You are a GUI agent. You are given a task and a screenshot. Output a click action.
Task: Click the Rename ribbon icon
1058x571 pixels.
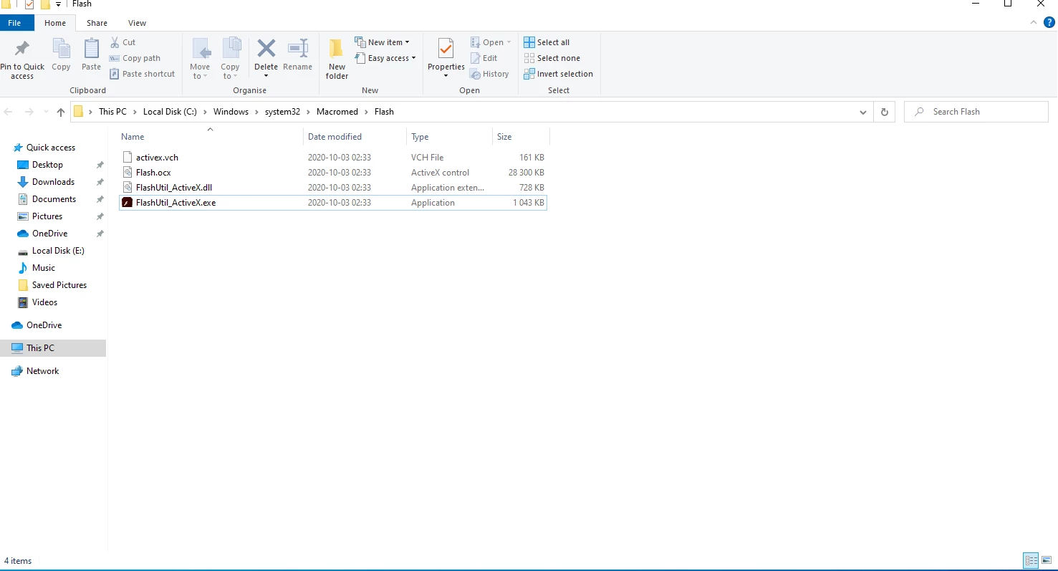coord(297,49)
